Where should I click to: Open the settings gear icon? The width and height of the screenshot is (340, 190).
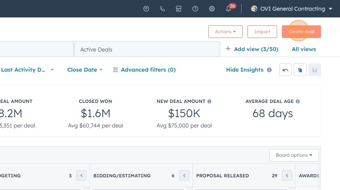(x=212, y=9)
